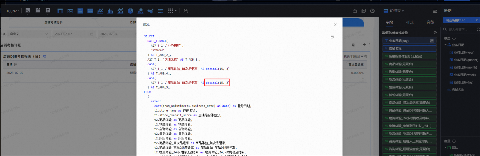Click settings gear beside 数值列/维度或度量

click(x=435, y=33)
